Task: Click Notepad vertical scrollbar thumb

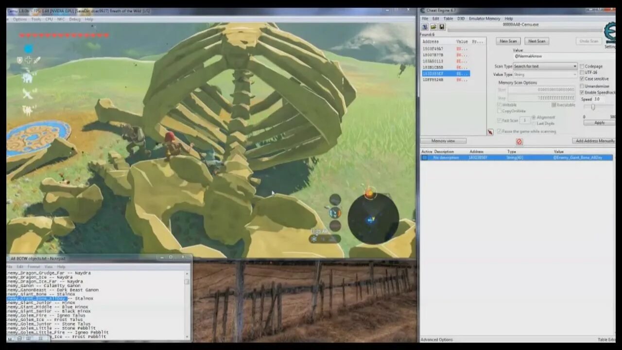Action: tap(187, 281)
